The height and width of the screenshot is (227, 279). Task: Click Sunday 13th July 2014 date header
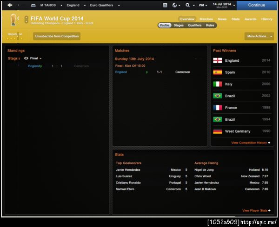click(134, 59)
